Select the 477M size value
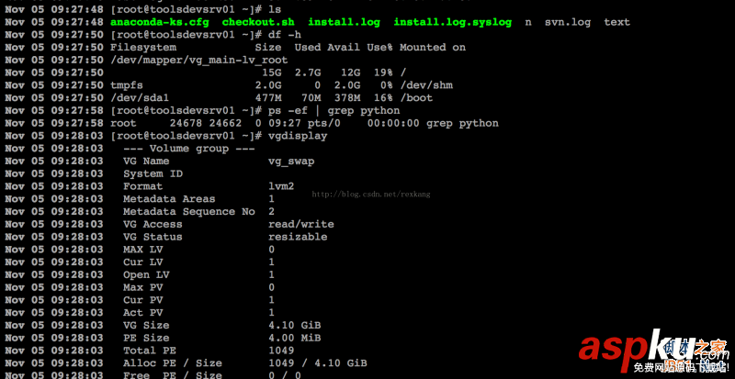 pyautogui.click(x=268, y=98)
